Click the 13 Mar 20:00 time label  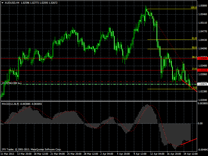[24, 154]
